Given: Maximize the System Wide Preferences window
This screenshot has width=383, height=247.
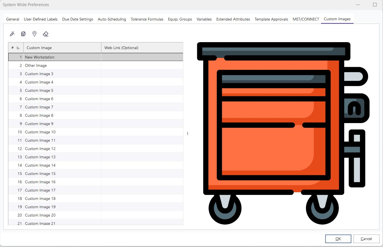Looking at the screenshot, I should pyautogui.click(x=375, y=5).
